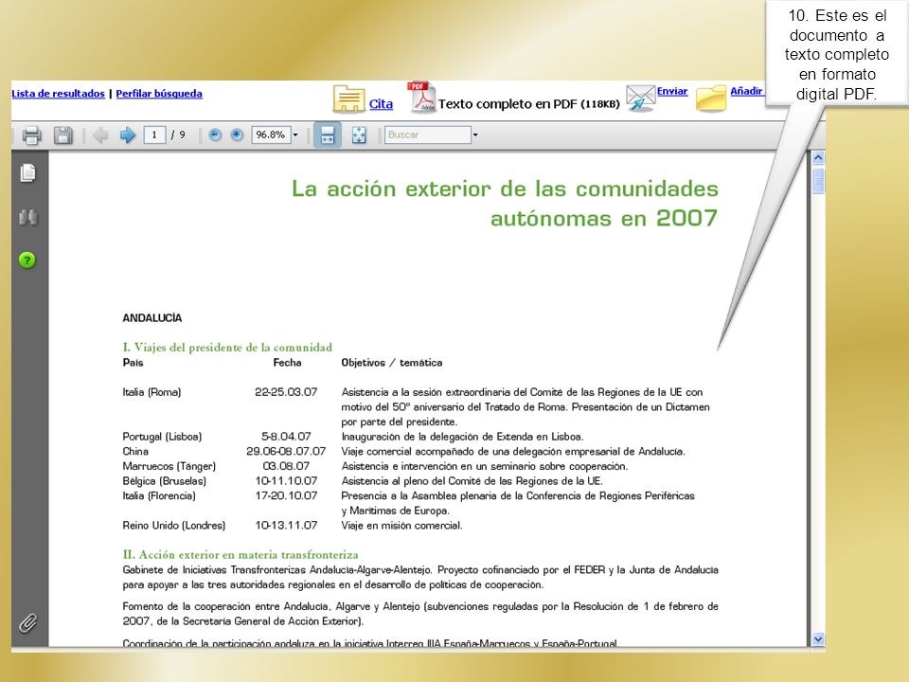Click the green help question mark icon

[x=27, y=260]
